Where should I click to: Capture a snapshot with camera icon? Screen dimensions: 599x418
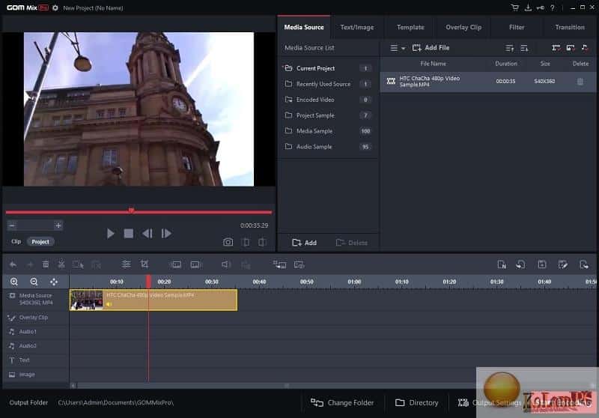(228, 242)
